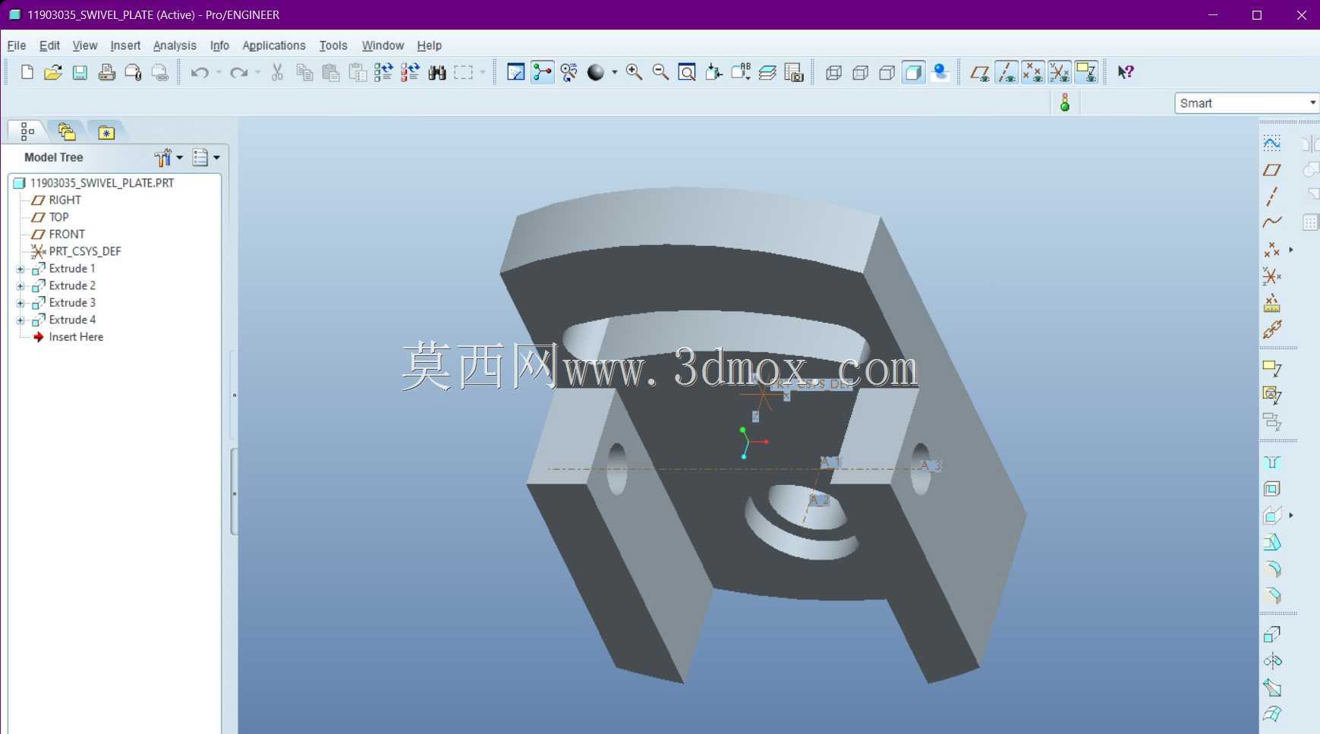Toggle coordinate systems display
Screen dimensions: 1320x734
pos(1060,73)
